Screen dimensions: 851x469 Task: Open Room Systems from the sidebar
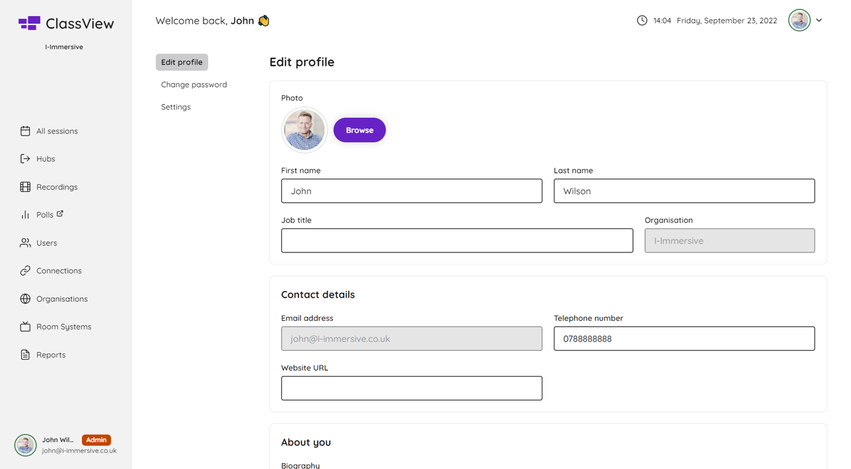pyautogui.click(x=25, y=326)
